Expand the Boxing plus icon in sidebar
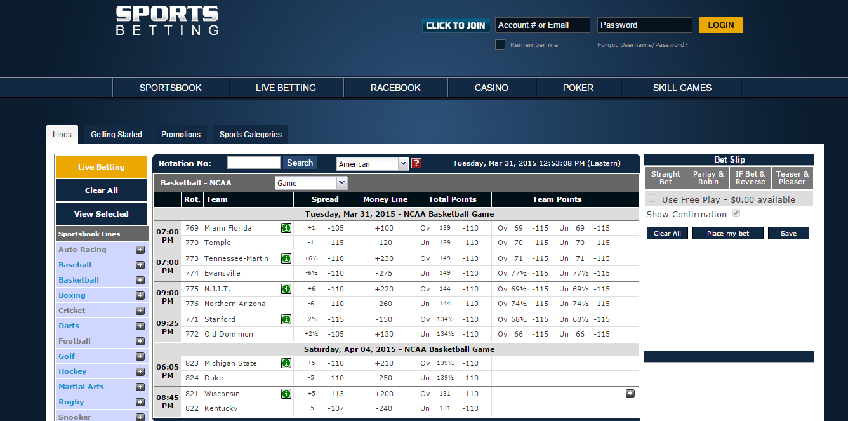 140,295
